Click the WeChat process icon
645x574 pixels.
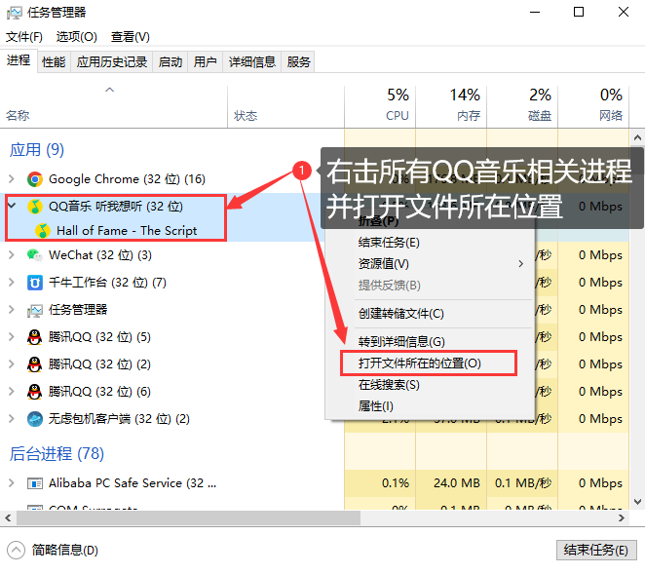click(35, 255)
